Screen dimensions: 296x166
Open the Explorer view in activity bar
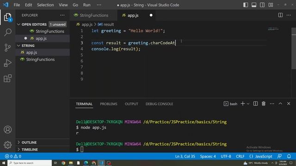(7, 17)
